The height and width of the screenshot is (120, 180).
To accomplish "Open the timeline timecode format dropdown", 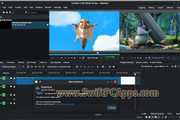I will [73, 67].
